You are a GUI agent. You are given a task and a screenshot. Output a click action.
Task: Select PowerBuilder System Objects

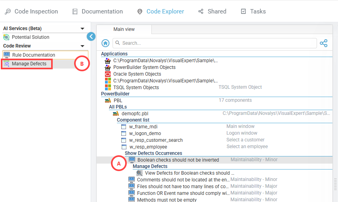(x=144, y=67)
